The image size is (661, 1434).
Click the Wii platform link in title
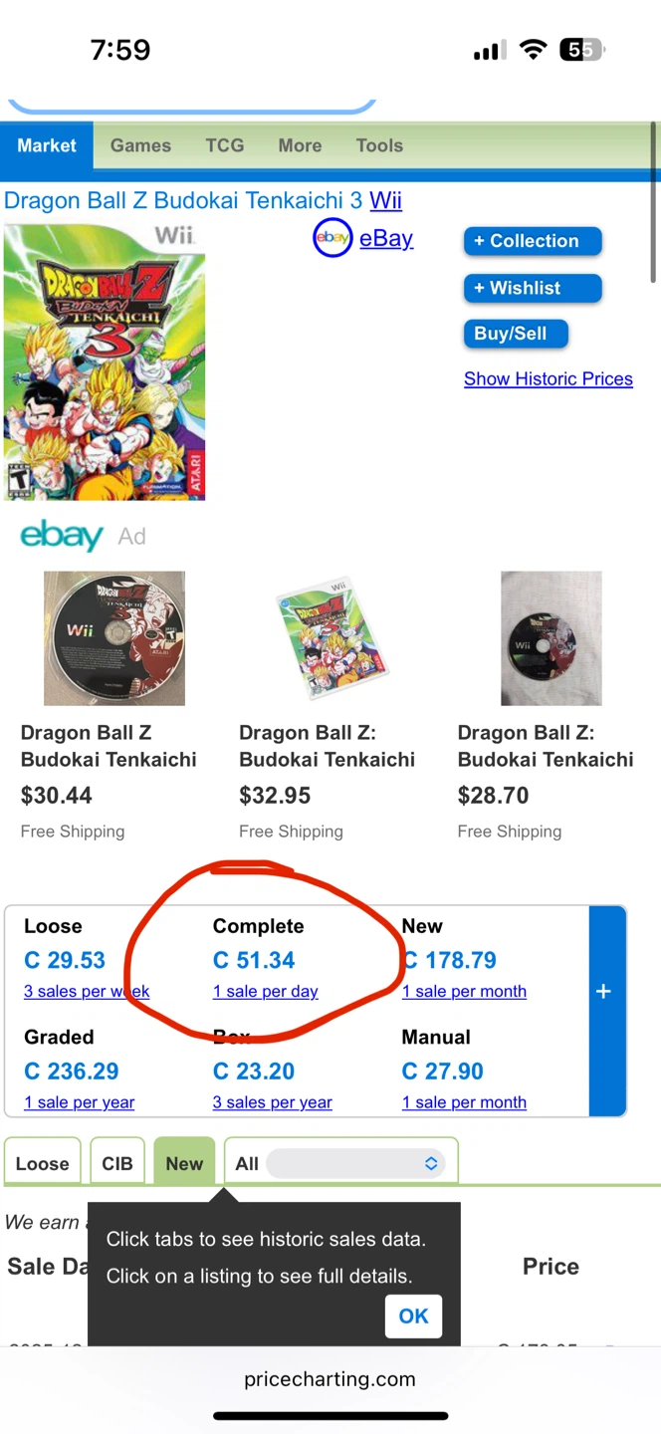386,200
